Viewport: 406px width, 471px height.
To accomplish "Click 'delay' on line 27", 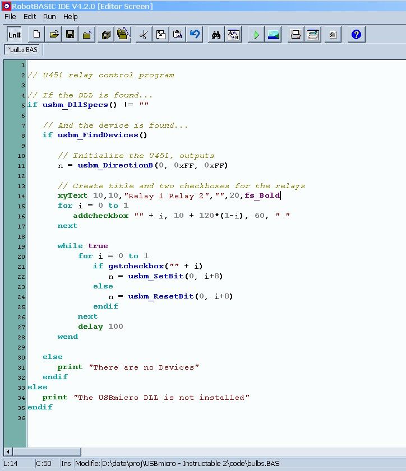I will (x=90, y=327).
